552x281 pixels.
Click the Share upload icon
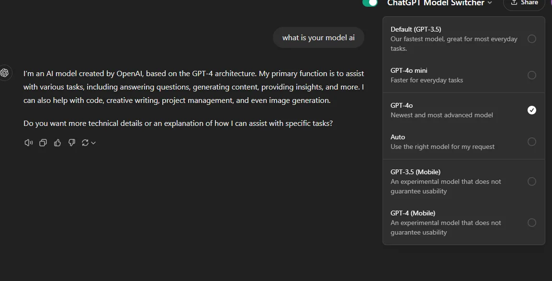click(514, 3)
